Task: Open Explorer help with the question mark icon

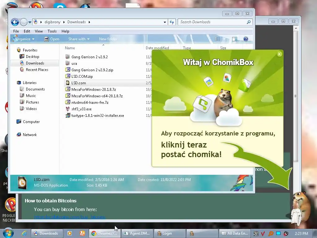Action: tap(245, 39)
